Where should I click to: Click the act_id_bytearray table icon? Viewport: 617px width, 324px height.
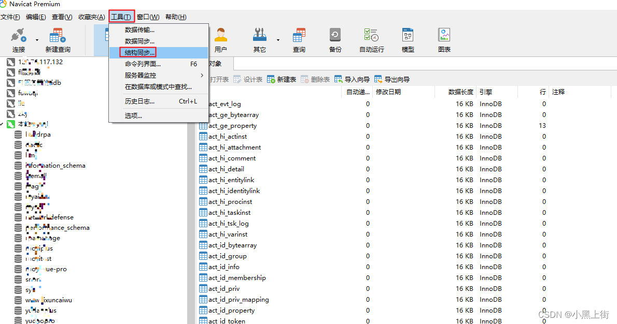[x=203, y=245]
